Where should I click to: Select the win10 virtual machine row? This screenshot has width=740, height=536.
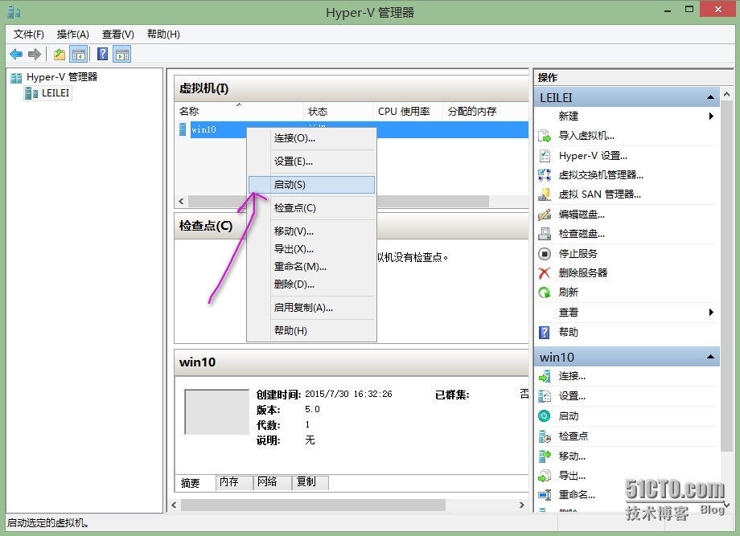353,129
